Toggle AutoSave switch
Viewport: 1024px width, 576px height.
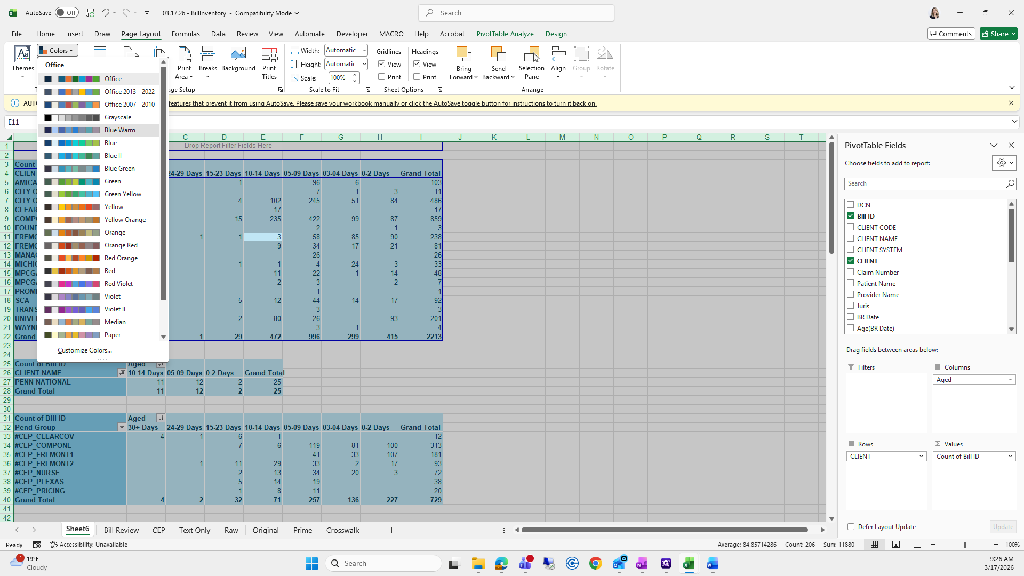click(67, 13)
